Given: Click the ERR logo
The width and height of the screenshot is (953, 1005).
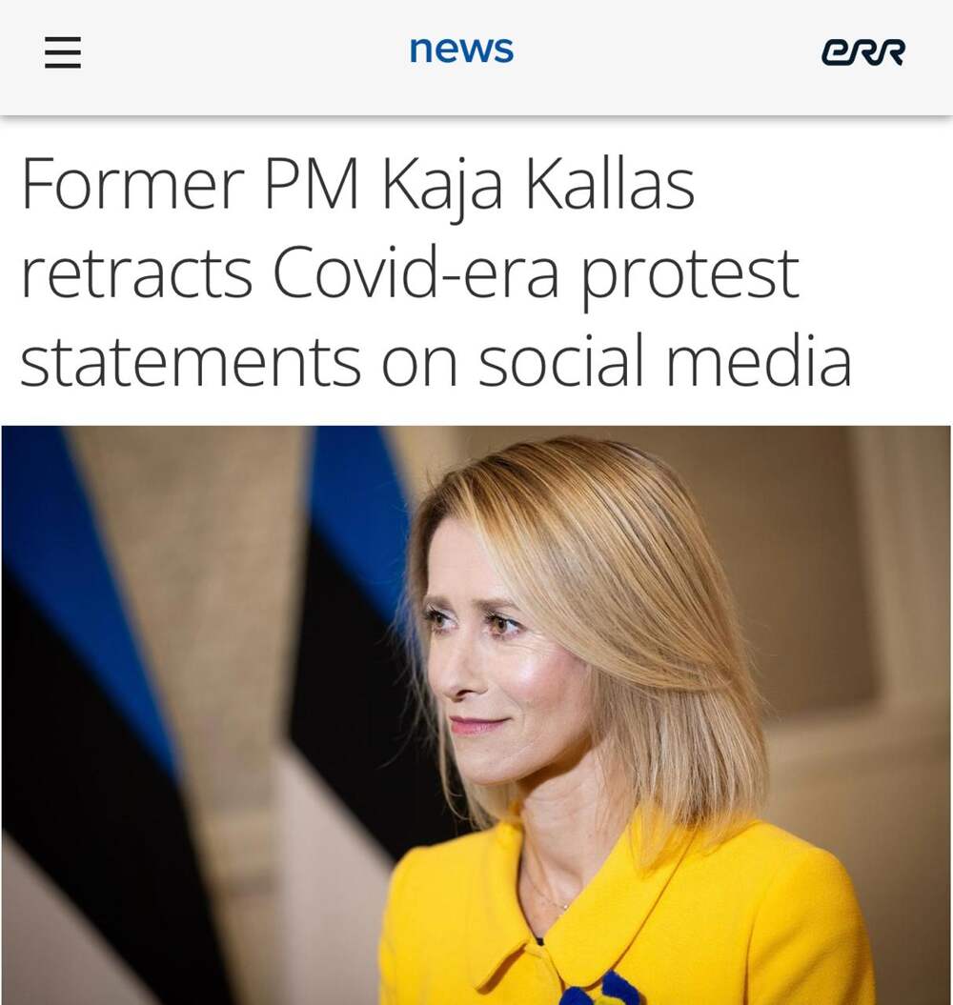Looking at the screenshot, I should click(862, 52).
